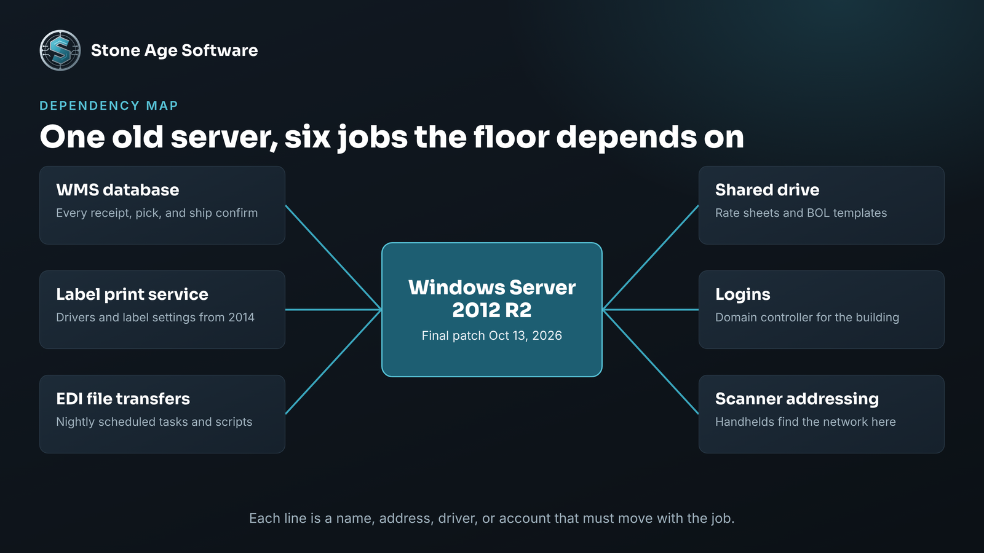Screen dimensions: 984x553
Task: Select the Scanner addressing card title
Action: 797,399
